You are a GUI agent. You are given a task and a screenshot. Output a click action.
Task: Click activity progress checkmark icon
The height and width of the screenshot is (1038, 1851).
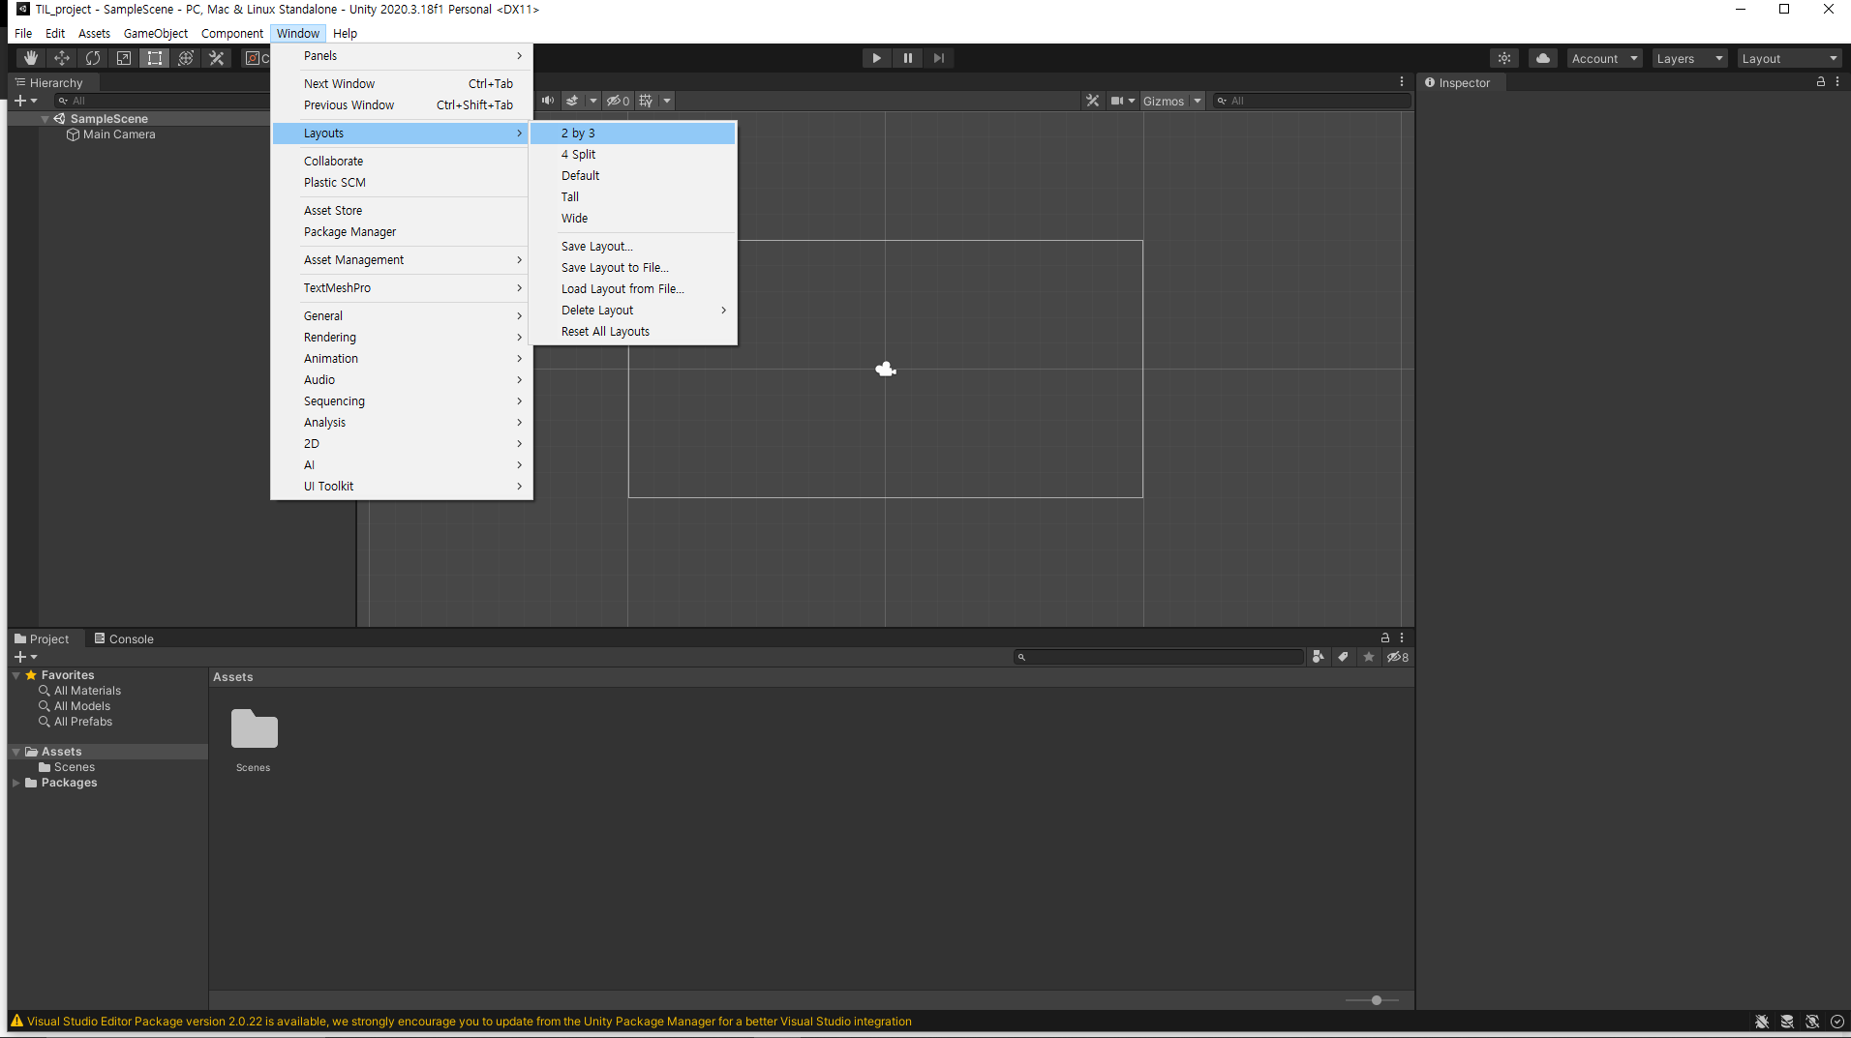tap(1837, 1022)
